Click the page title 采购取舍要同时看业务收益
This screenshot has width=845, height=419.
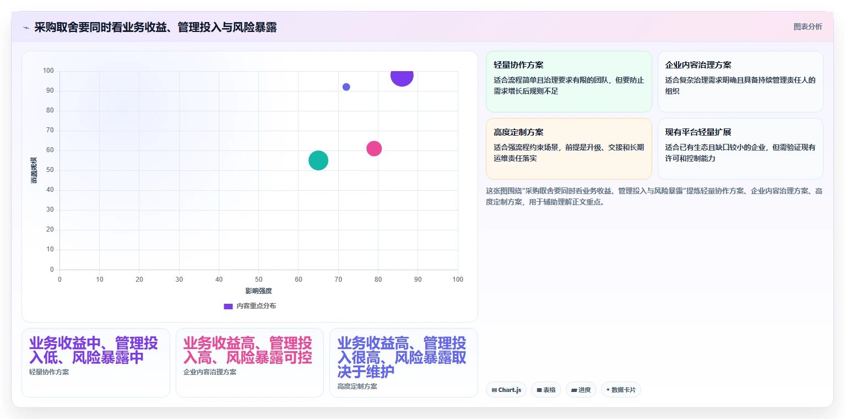155,27
